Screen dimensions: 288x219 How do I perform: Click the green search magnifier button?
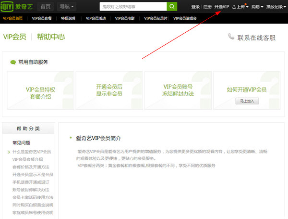point(172,6)
